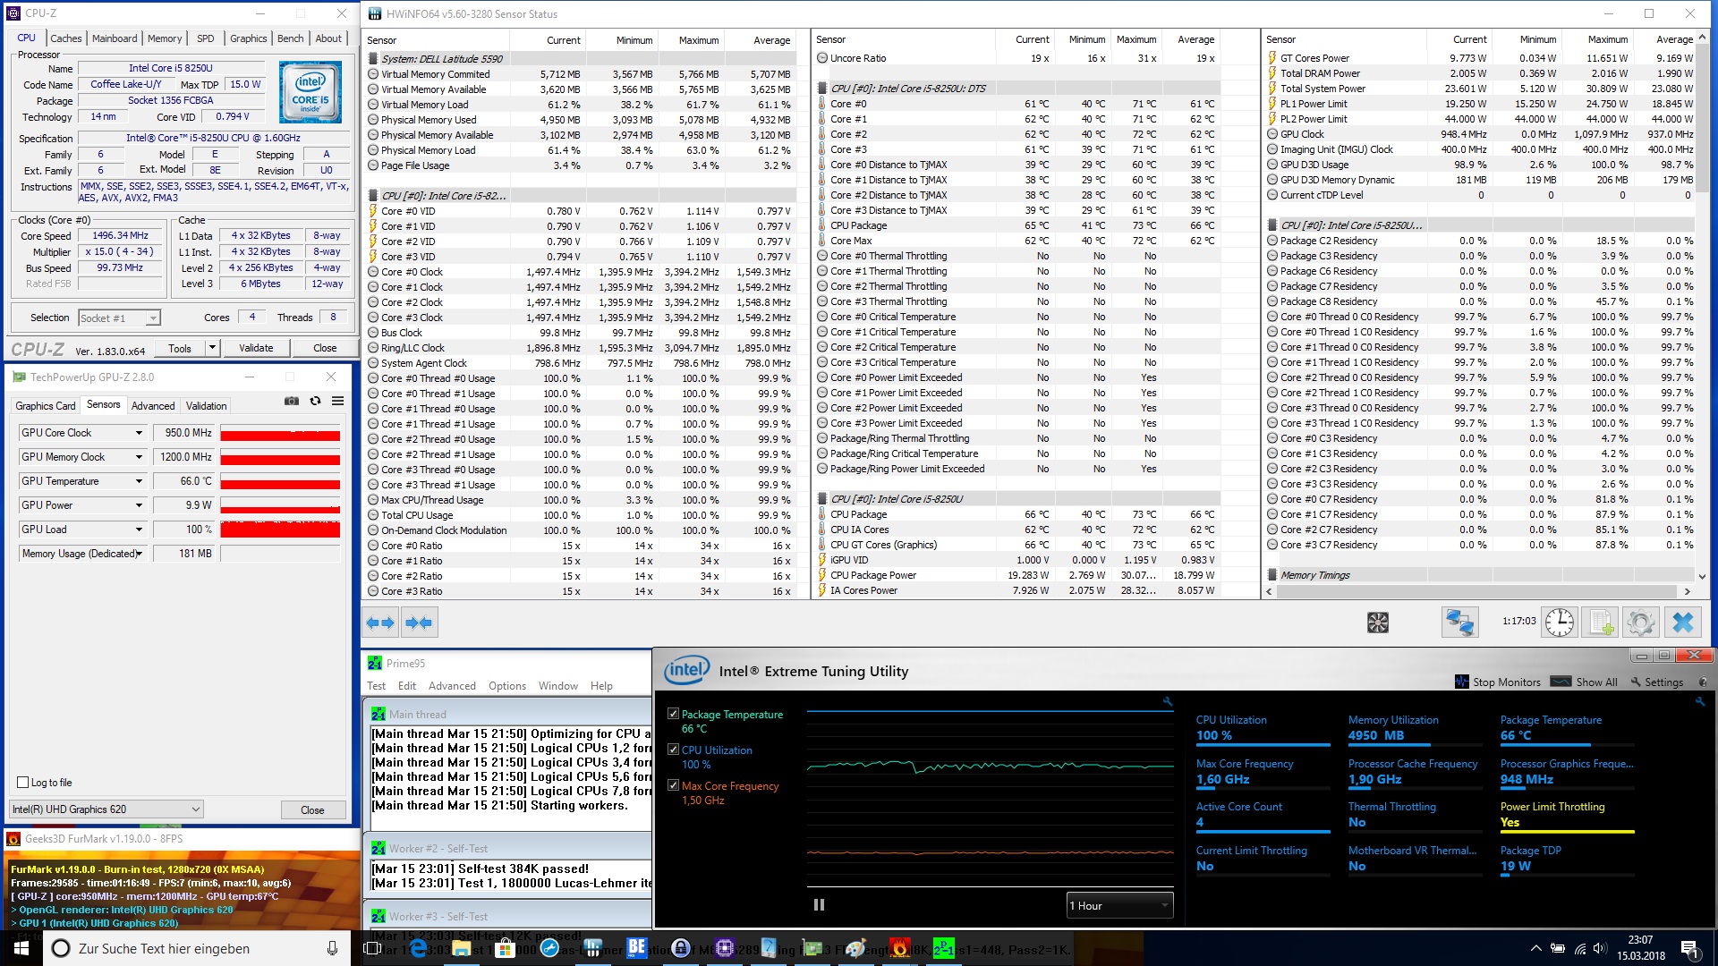Screen dimensions: 1718x966
Task: Open Windows Start menu
Action: coord(21,948)
